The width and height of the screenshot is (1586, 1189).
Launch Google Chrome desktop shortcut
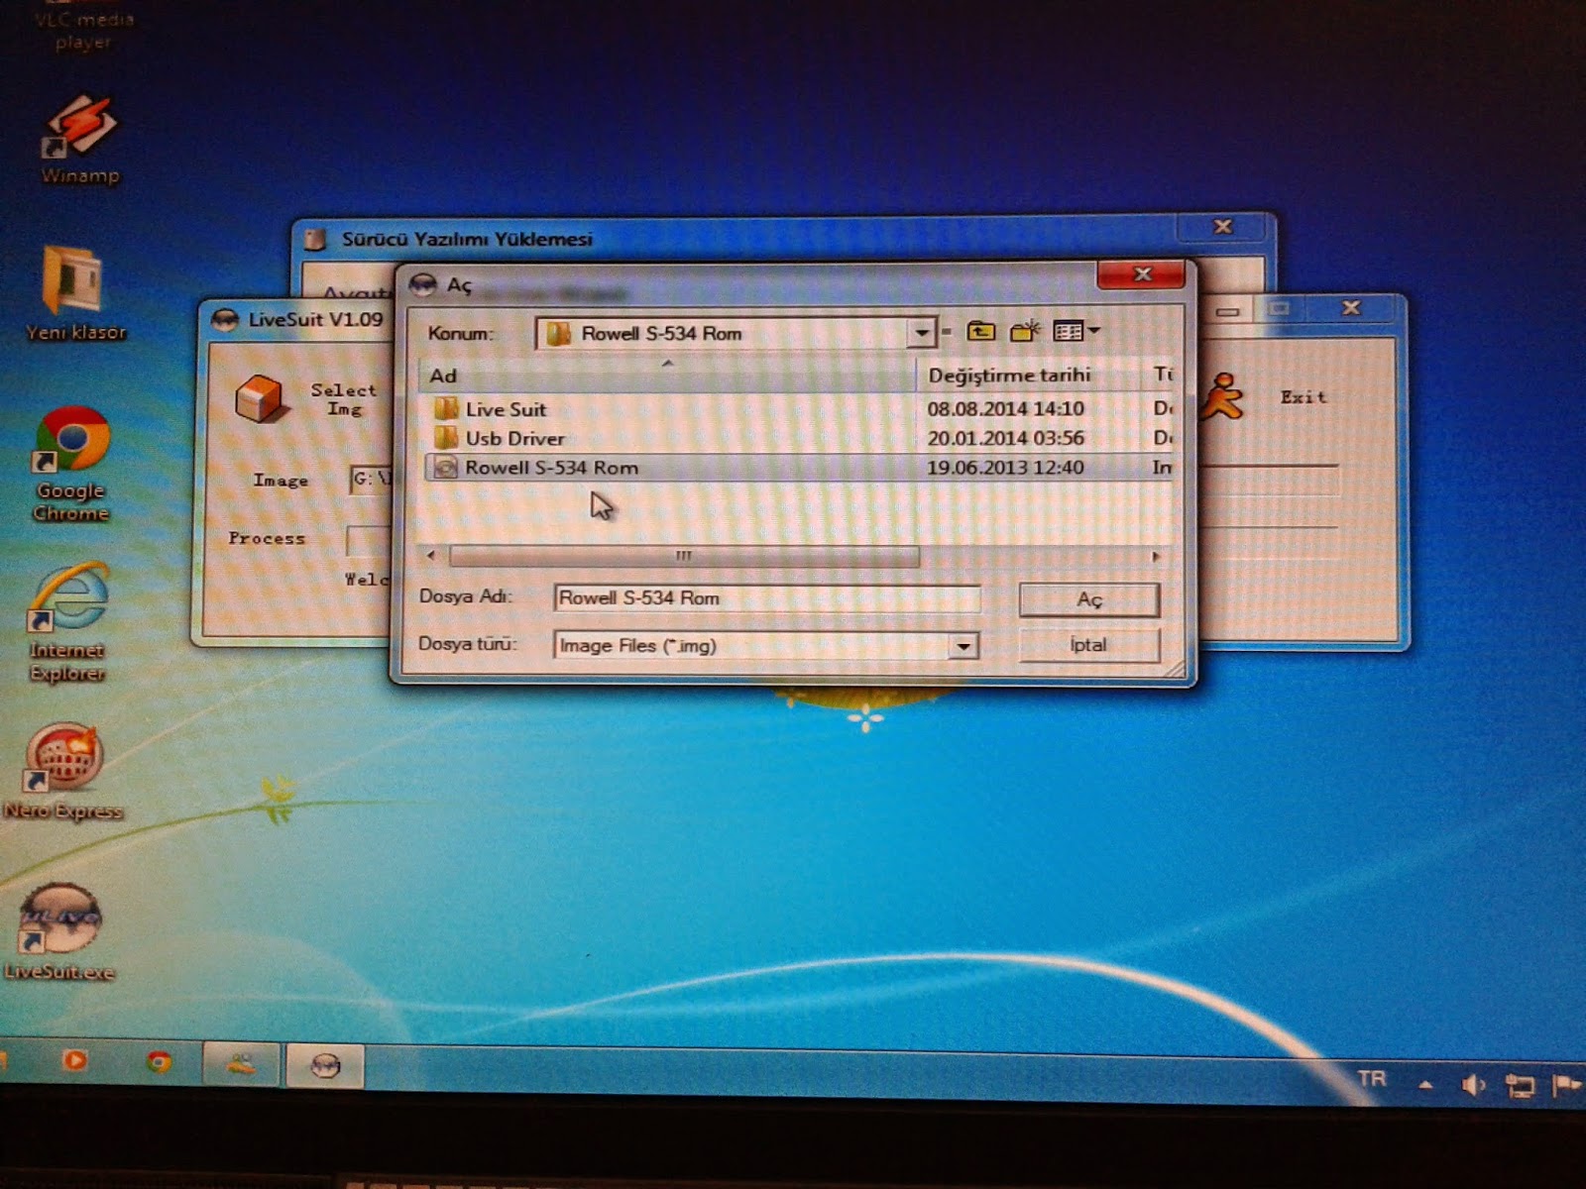[71, 464]
